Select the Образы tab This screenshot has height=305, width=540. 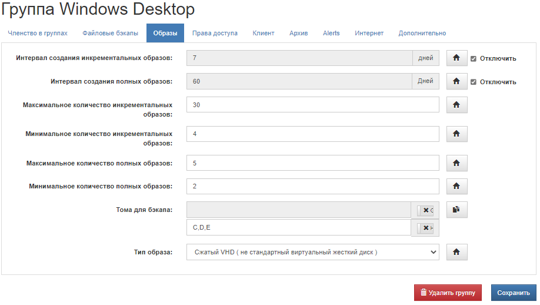click(165, 33)
